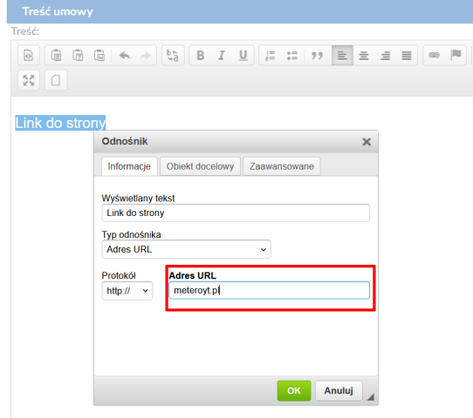Viewport: 473px width, 418px height.
Task: Click the Paste as plain text icon
Action: tap(78, 56)
